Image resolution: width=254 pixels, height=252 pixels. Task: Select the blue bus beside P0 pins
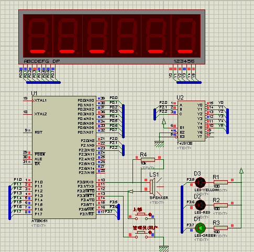tap(123, 121)
